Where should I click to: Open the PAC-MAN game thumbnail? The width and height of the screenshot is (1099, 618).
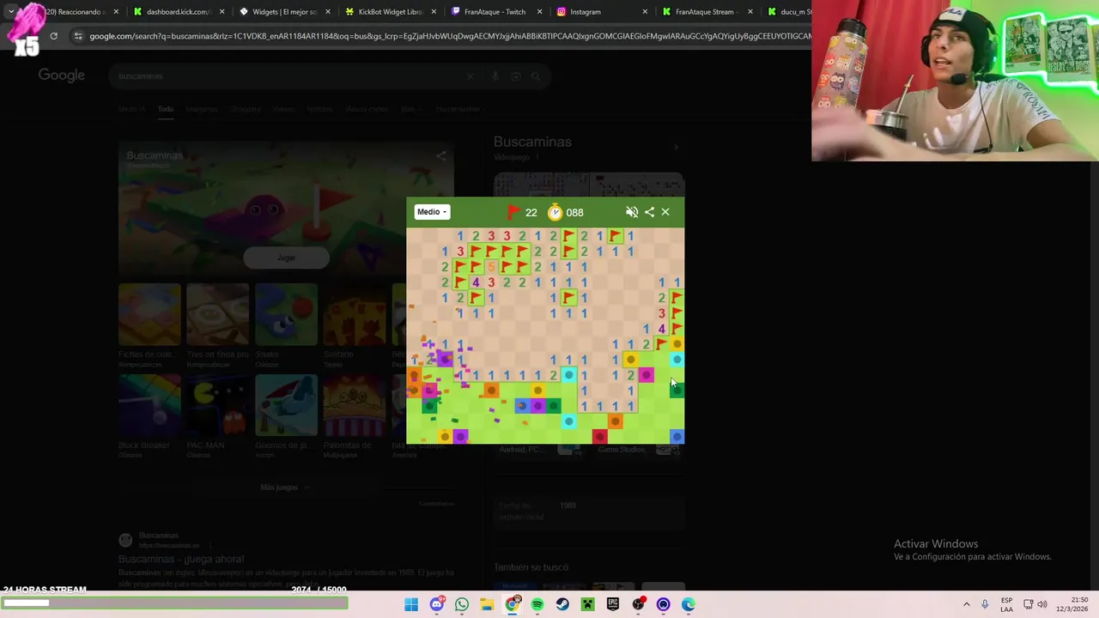click(x=217, y=405)
